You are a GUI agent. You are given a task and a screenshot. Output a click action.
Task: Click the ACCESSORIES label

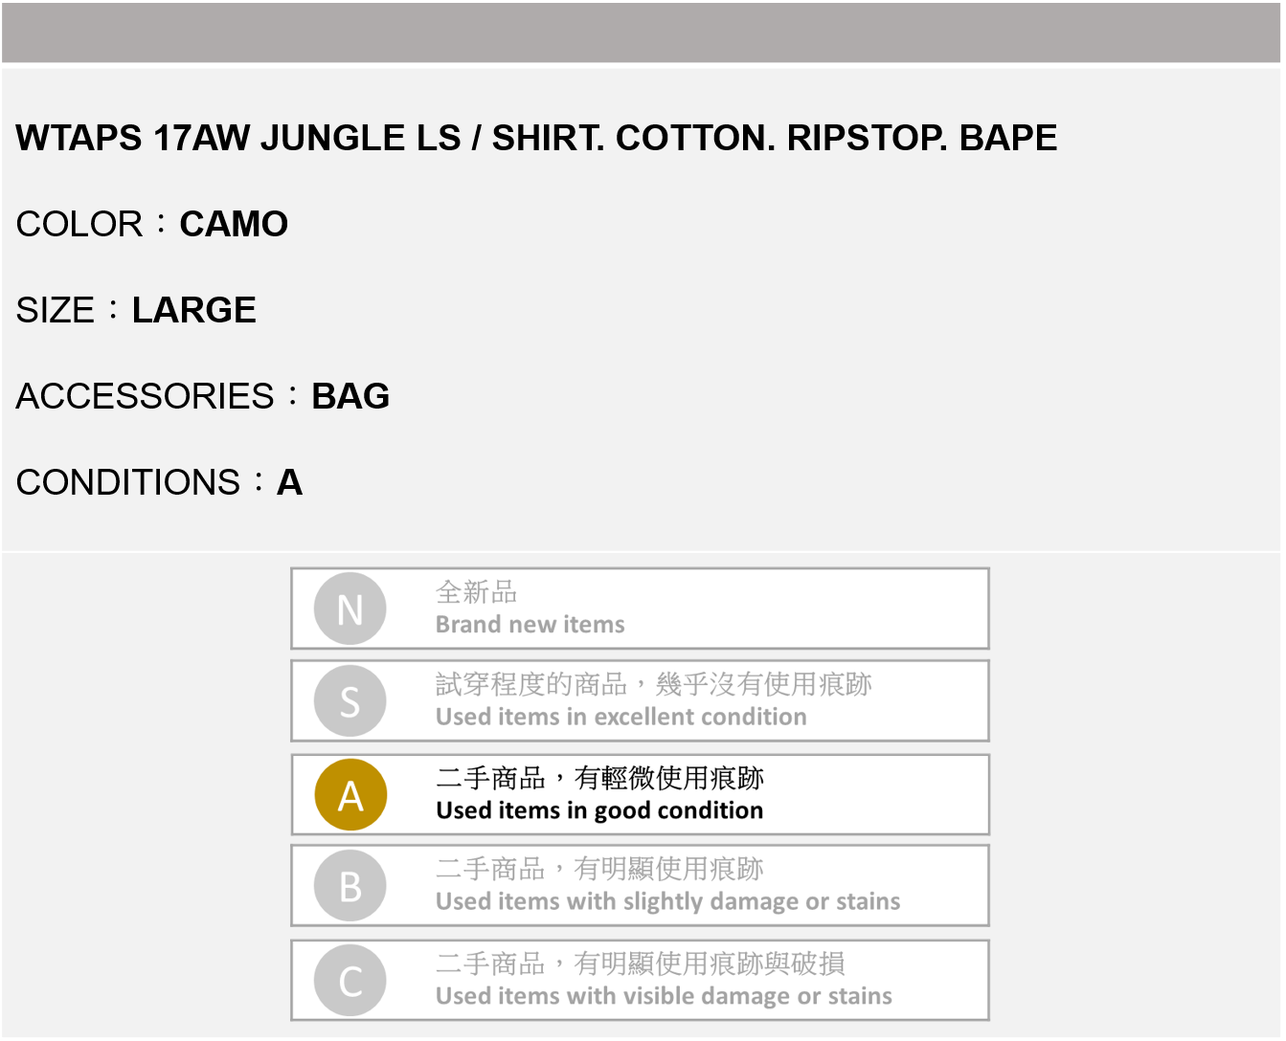pyautogui.click(x=146, y=396)
